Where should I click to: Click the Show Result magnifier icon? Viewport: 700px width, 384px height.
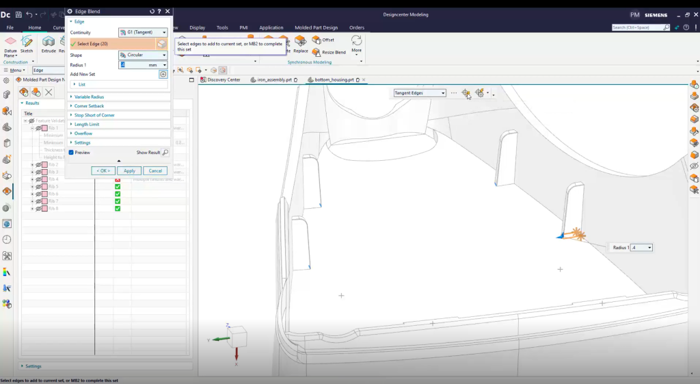165,153
